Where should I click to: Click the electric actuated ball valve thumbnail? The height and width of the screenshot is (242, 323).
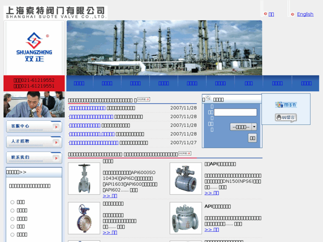[186, 179]
